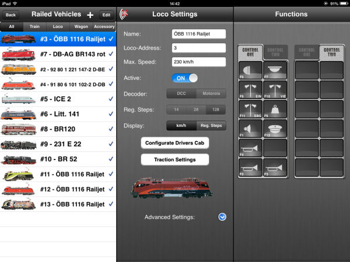350x262 pixels.
Task: Set Reg. Steps to 14
Action: pyautogui.click(x=176, y=109)
